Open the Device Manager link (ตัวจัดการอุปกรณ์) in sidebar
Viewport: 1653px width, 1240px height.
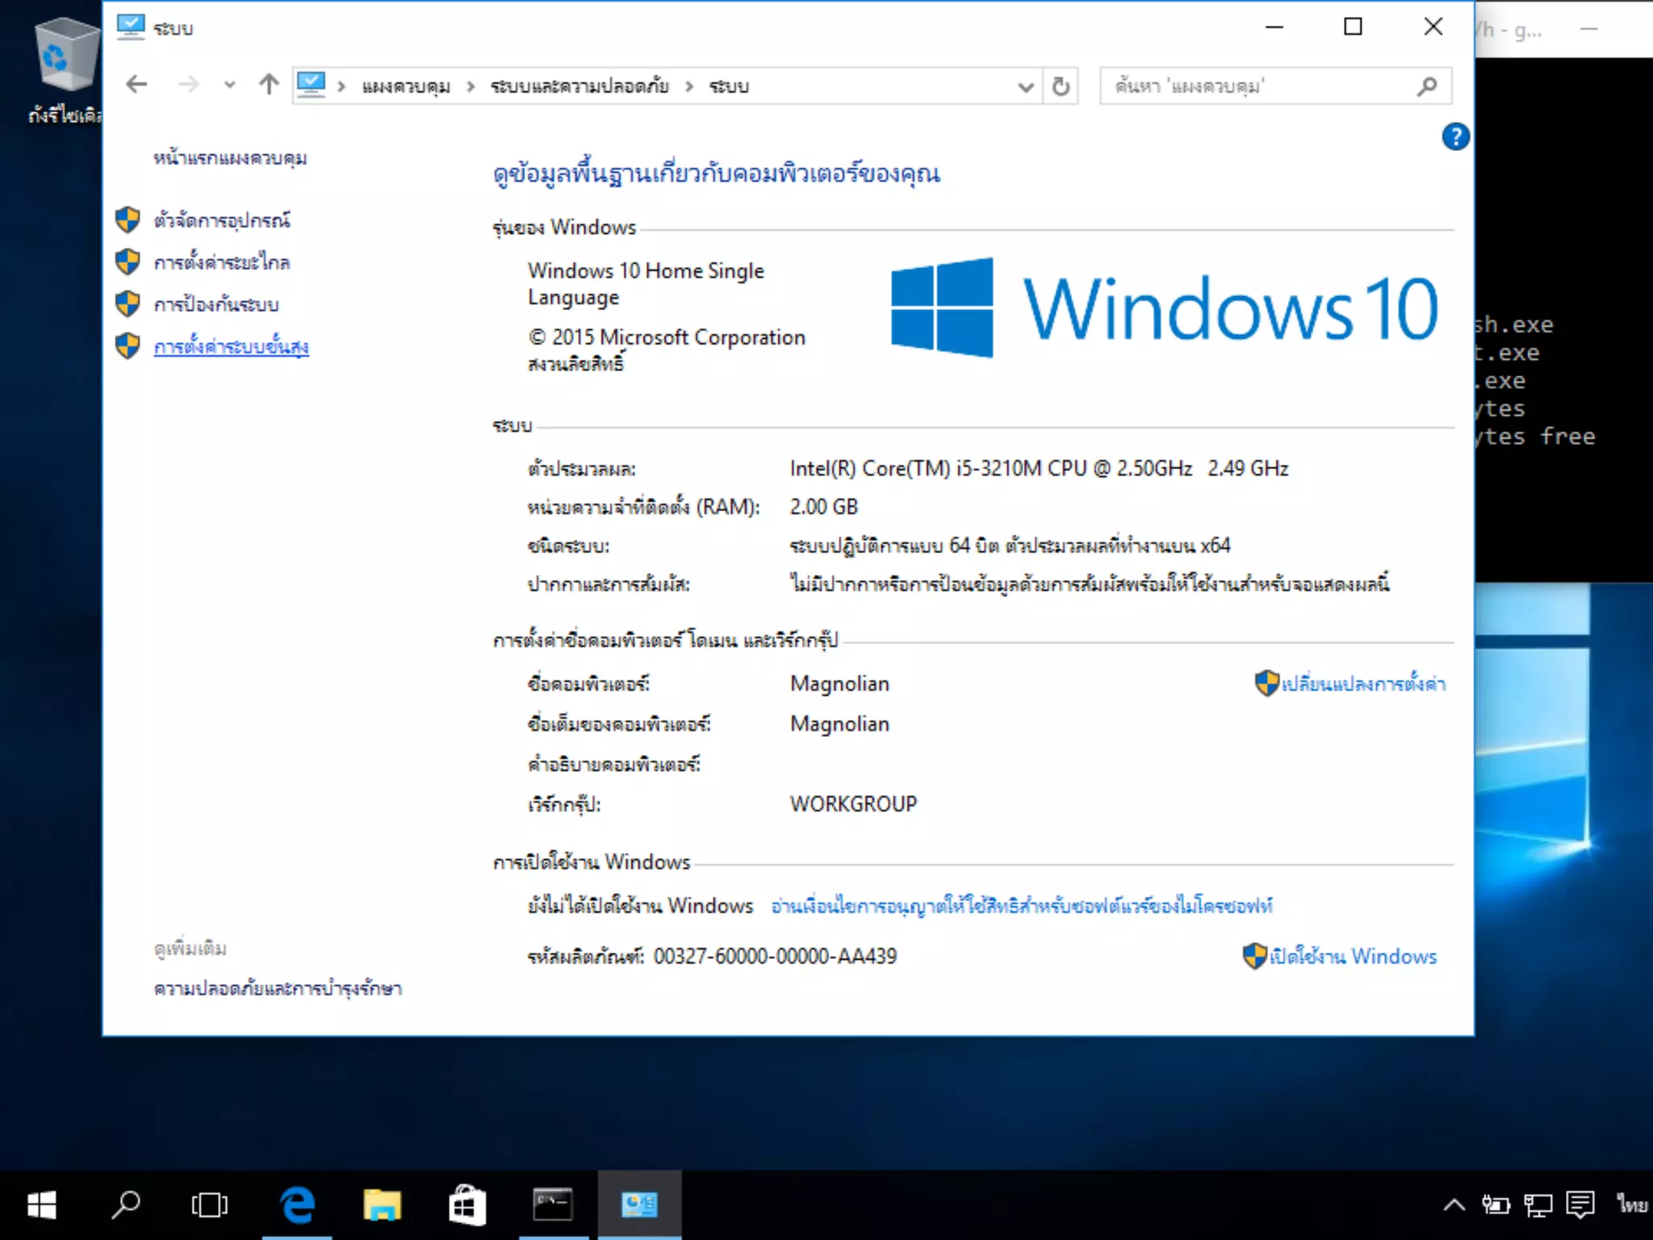(x=222, y=220)
